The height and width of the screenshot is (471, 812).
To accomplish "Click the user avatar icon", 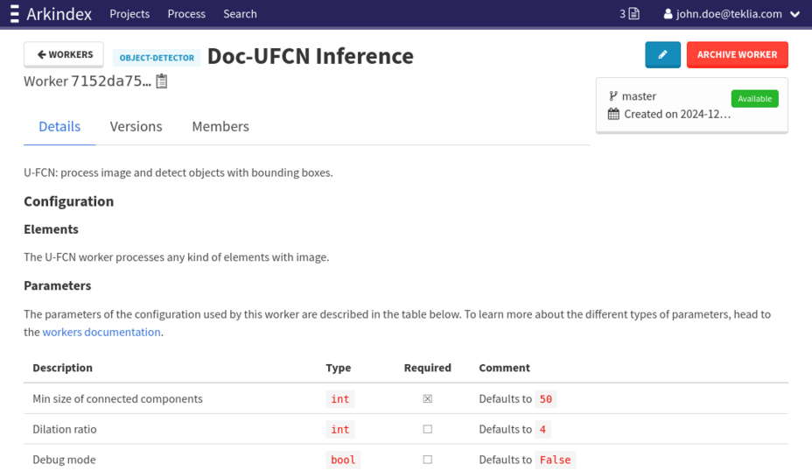I will click(x=668, y=14).
